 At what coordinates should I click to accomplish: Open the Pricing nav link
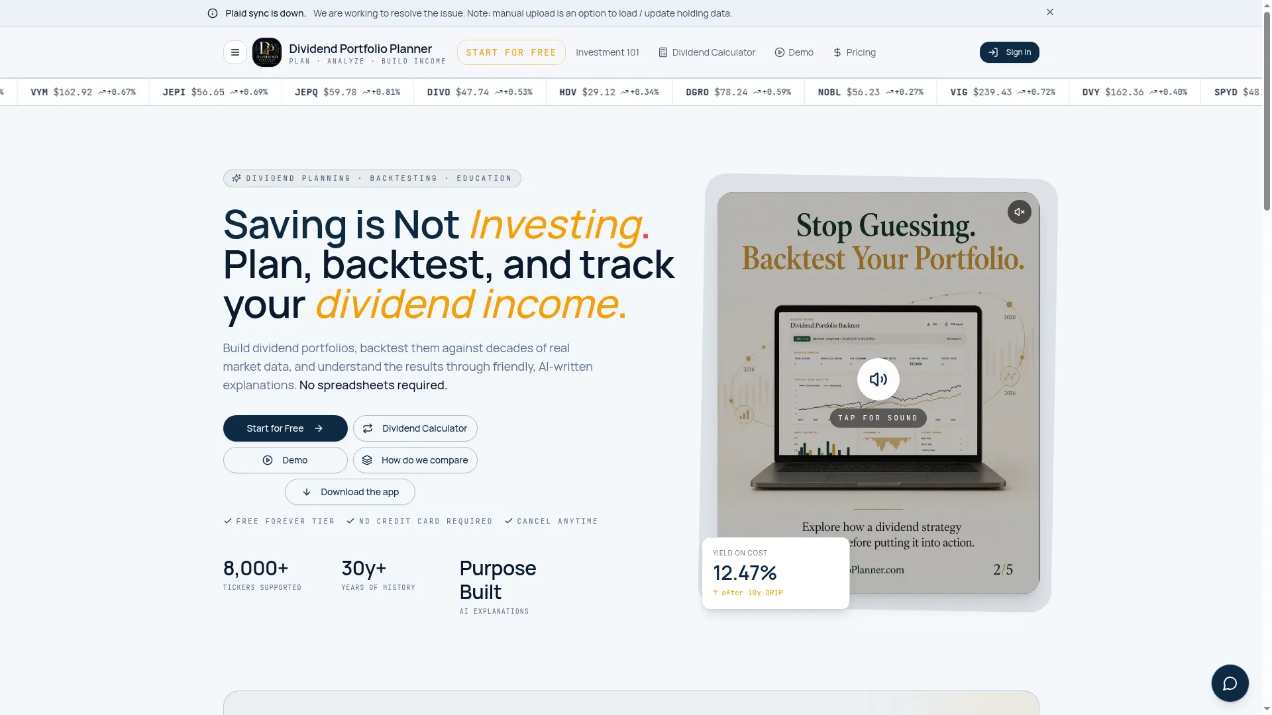point(854,52)
